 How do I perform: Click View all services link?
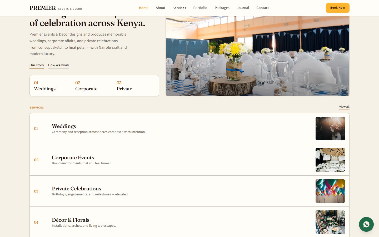point(344,107)
